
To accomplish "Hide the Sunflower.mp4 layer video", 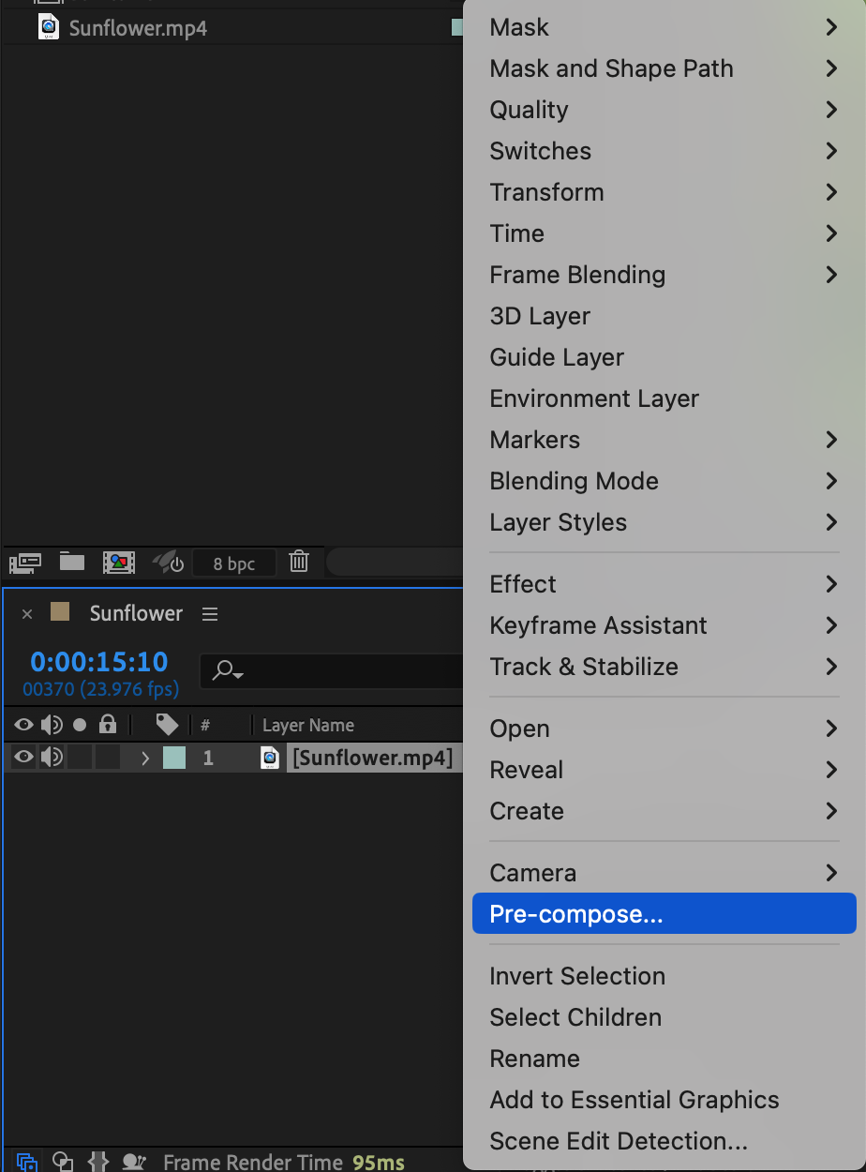I will (x=23, y=758).
